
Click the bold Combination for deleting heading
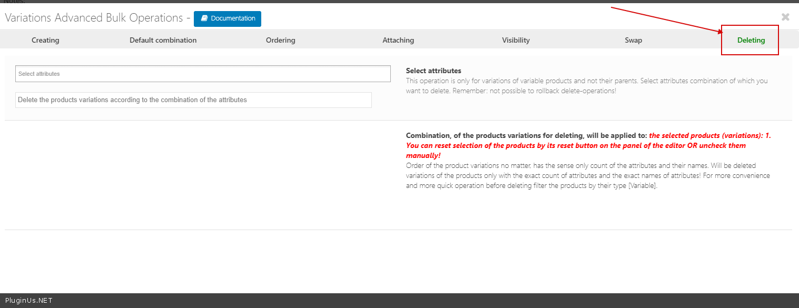point(526,135)
